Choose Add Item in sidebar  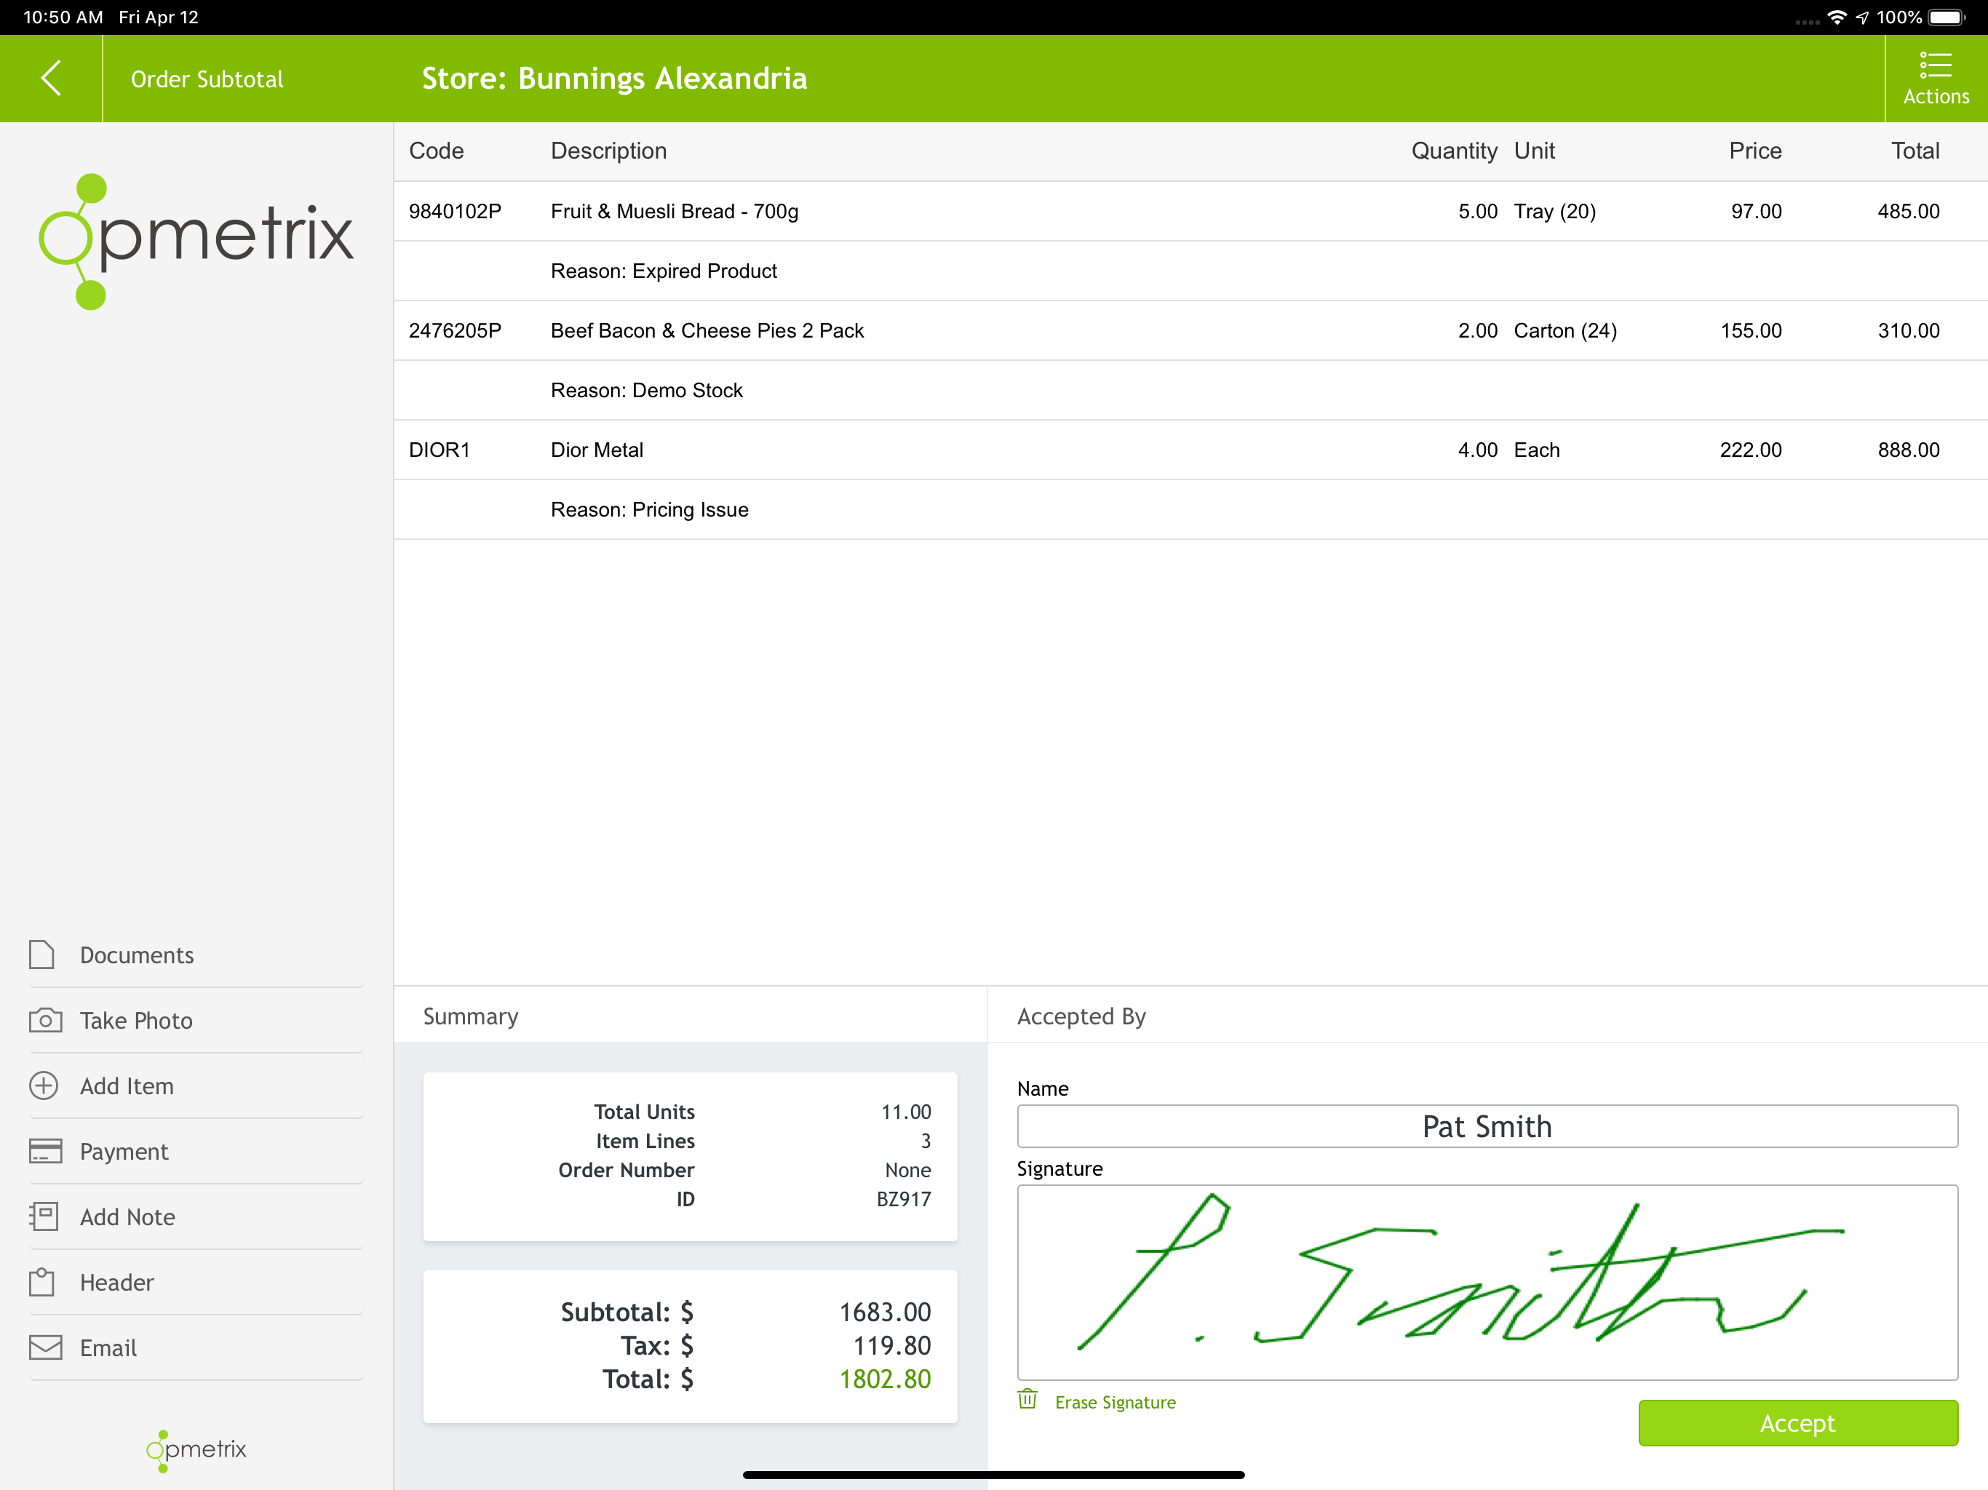(196, 1085)
